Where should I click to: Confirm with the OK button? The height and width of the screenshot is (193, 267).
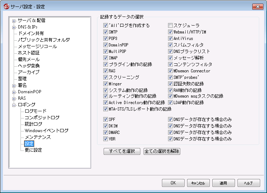(173, 183)
